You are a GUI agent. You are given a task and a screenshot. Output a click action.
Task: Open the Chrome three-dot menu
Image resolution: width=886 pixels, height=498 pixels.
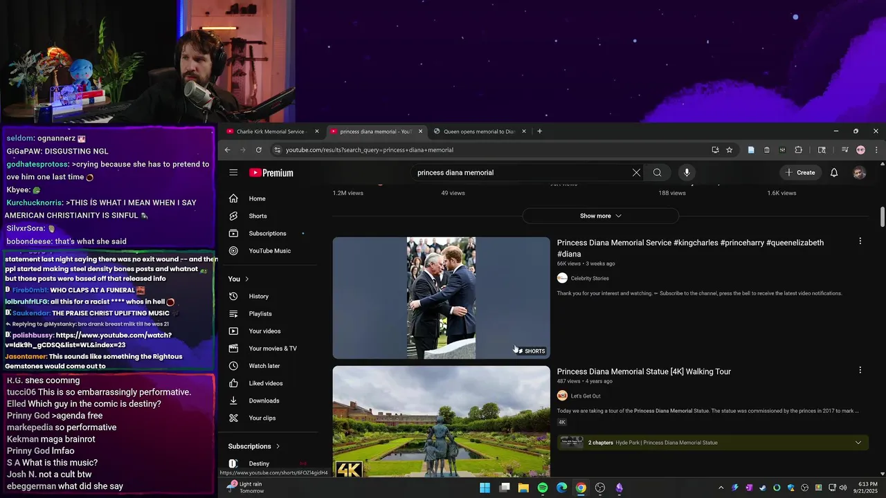pos(876,149)
